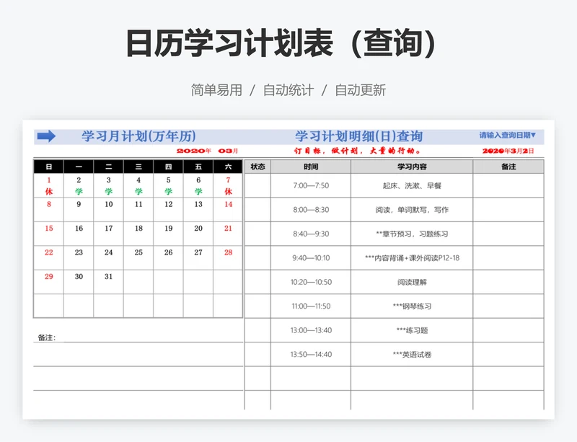This screenshot has width=577, height=442.
Task: Select calendar day 24
Action: 109,258
